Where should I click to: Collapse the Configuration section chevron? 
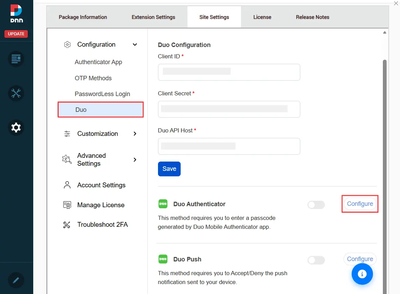tap(135, 45)
